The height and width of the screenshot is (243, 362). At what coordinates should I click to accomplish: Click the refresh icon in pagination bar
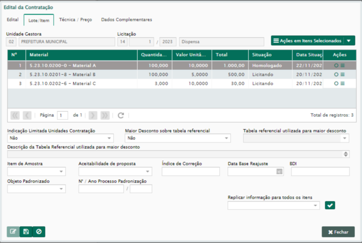(121, 115)
